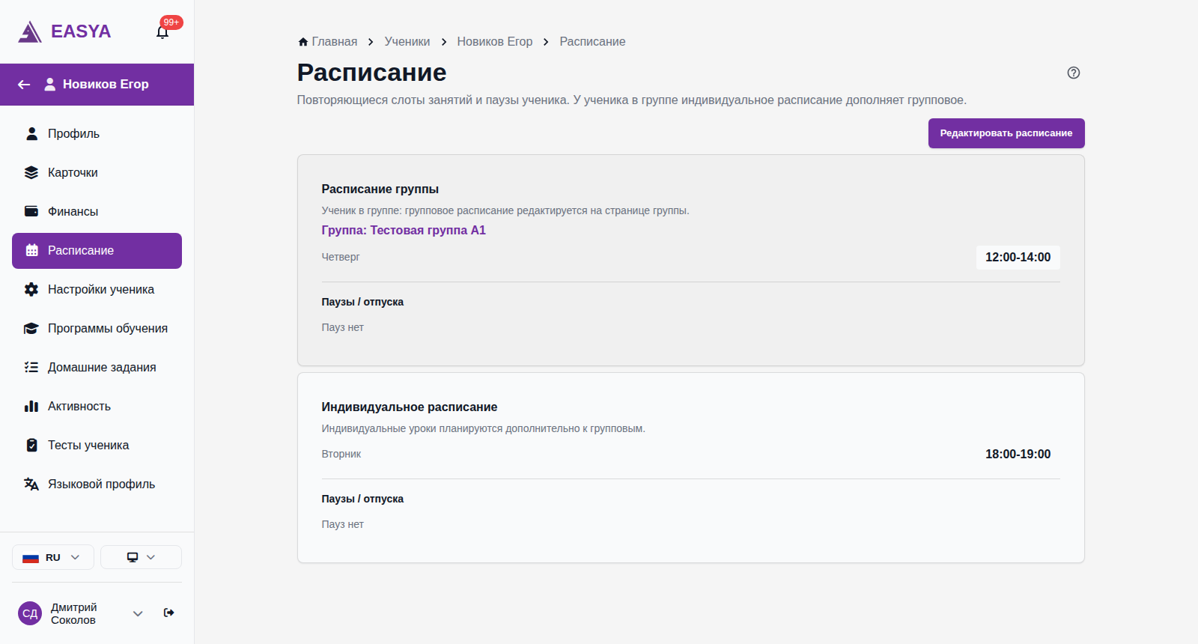Click the Четверг day label
The image size is (1198, 644).
tap(341, 257)
